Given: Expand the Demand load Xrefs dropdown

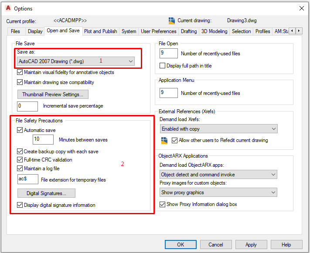Looking at the screenshot, I should [218, 129].
